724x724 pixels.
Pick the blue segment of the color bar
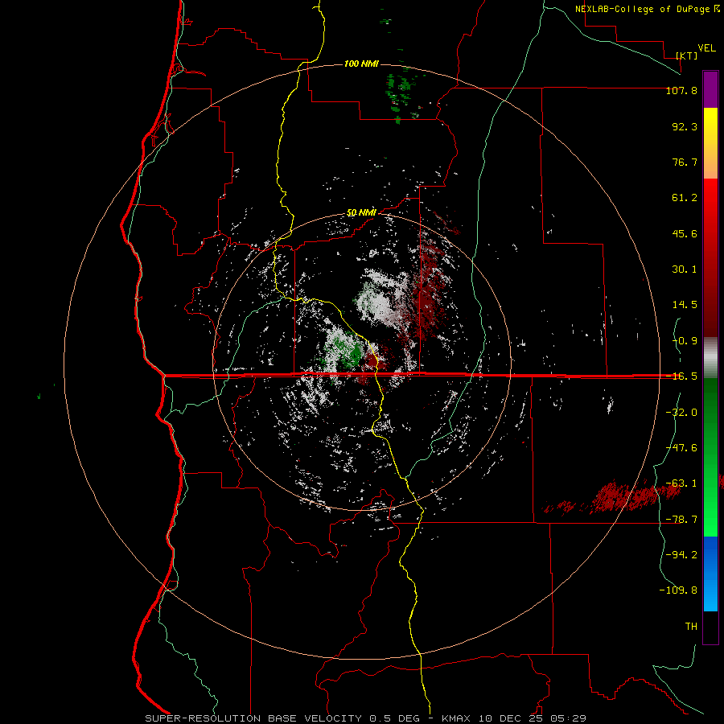[710, 574]
